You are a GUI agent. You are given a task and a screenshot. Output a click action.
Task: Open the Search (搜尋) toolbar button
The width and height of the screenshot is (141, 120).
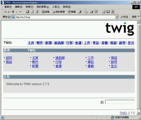[x=45, y=12]
